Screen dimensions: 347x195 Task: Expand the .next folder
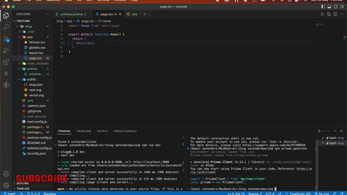click(31, 31)
